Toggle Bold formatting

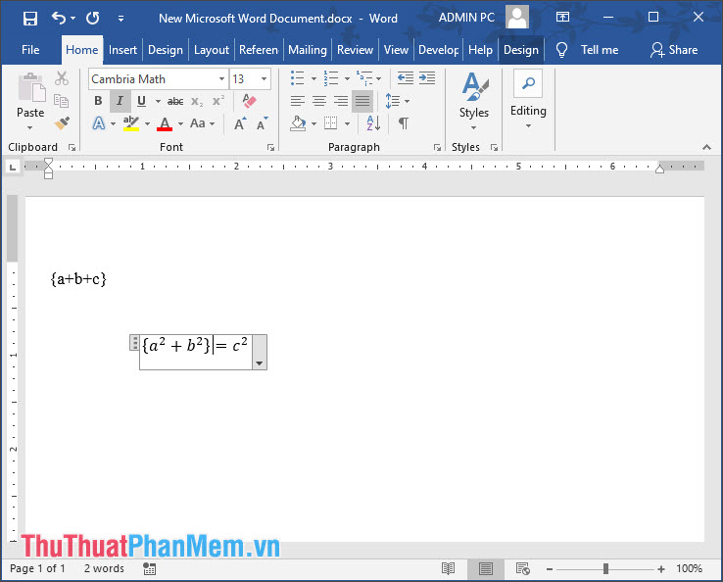[98, 101]
